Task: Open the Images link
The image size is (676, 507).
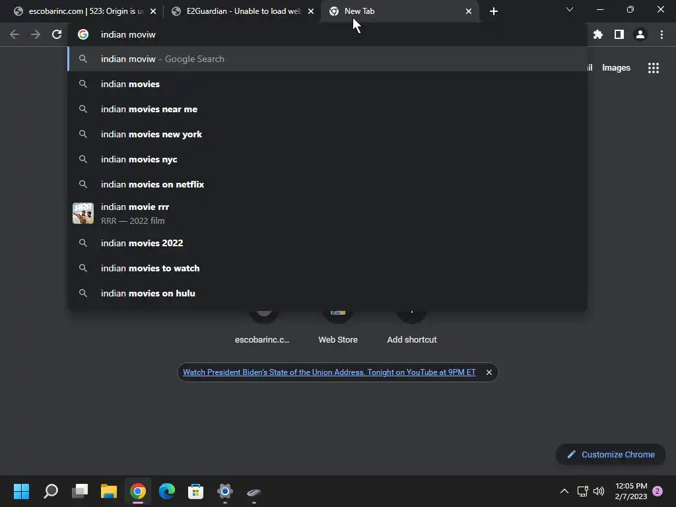Action: tap(616, 68)
